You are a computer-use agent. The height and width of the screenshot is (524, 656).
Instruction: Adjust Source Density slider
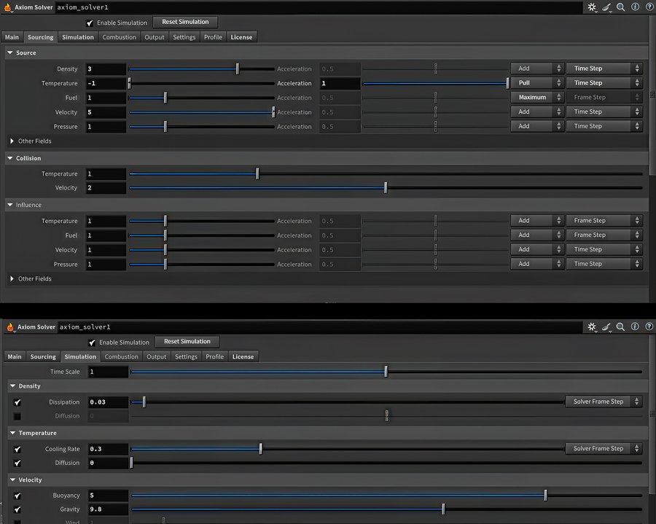pos(202,69)
